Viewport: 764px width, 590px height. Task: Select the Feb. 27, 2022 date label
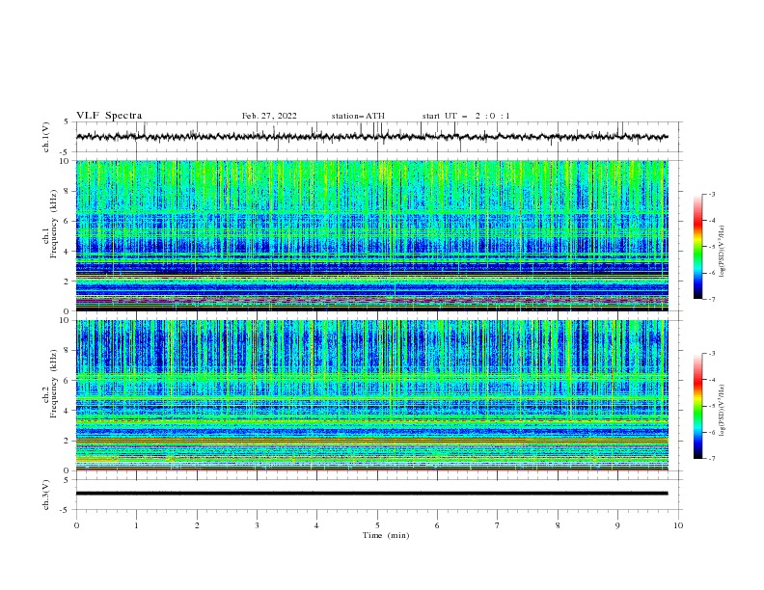pos(269,116)
